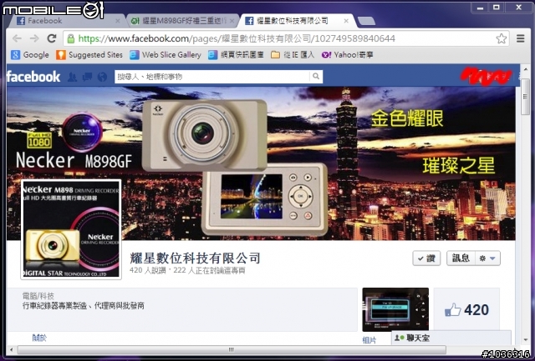Select the 耀星數位科技有限公司 tab
Image resolution: width=535 pixels, height=361 pixels.
(x=297, y=21)
